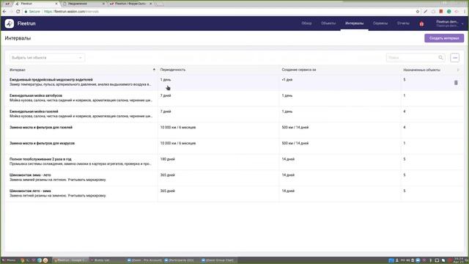Image resolution: width=469 pixels, height=264 pixels.
Task: Sort by the Интервал column header
Action: [18, 70]
